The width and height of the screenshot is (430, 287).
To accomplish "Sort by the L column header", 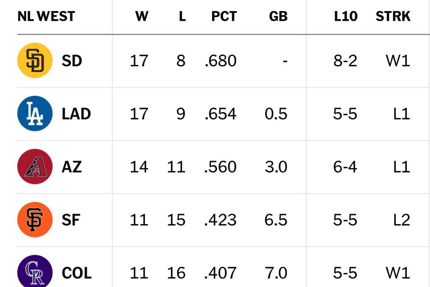I will (182, 16).
